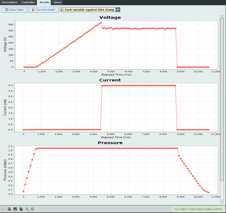Click the print icon in bottom toolbar
This screenshot has height=213, width=226.
click(9, 209)
